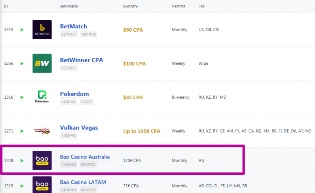Click the US, GB, CIS geo text
Image resolution: width=315 pixels, height=193 pixels.
click(209, 30)
